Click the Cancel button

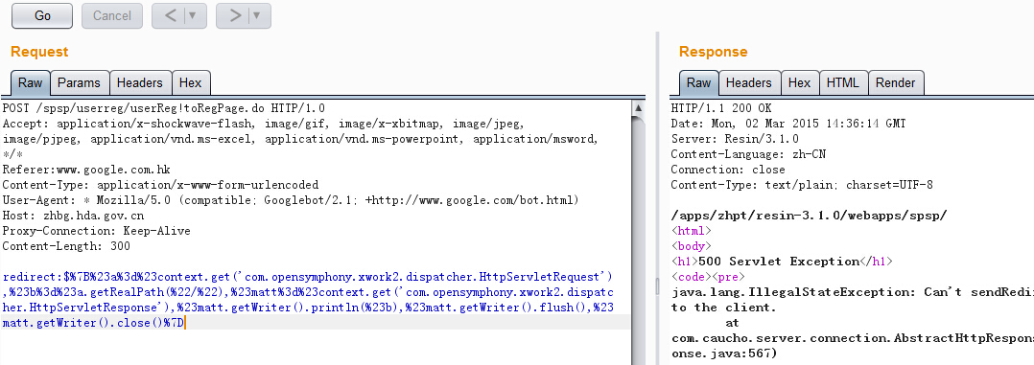pos(111,16)
